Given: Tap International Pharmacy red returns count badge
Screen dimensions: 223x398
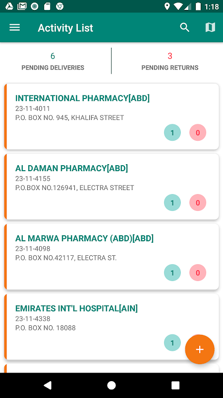Looking at the screenshot, I should click(x=198, y=132).
